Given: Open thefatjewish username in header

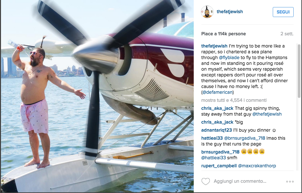Looking at the screenshot, I should pos(230,12).
